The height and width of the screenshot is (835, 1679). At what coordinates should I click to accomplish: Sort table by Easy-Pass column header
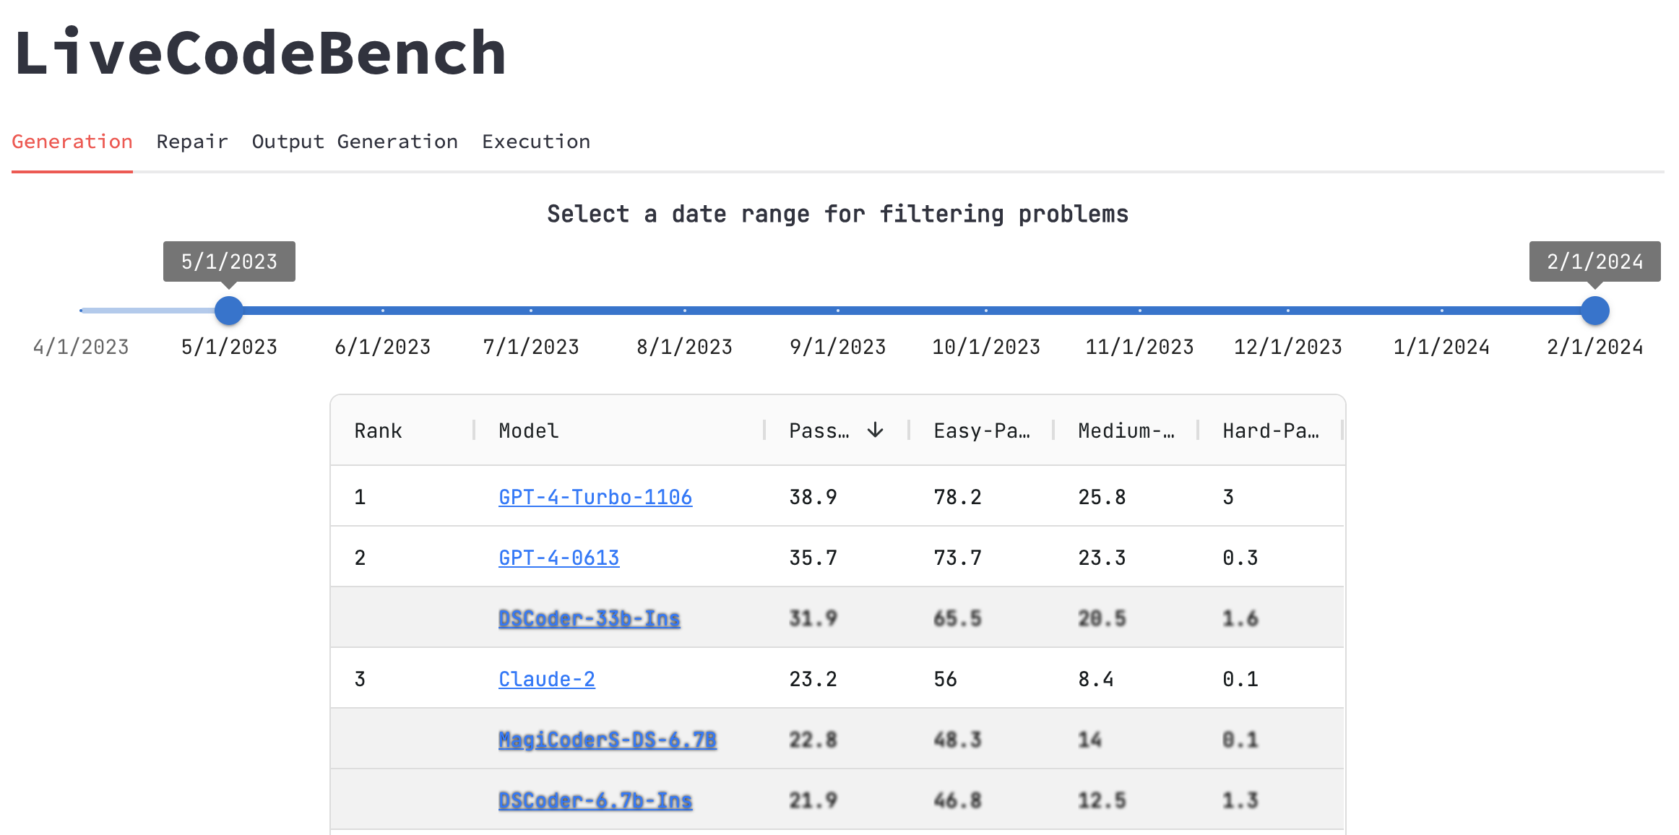tap(981, 431)
